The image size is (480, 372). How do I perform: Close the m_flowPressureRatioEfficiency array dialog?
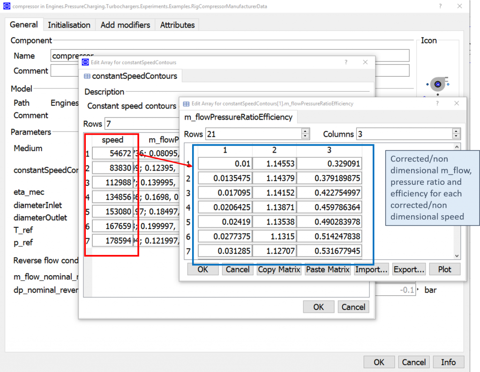click(x=457, y=103)
